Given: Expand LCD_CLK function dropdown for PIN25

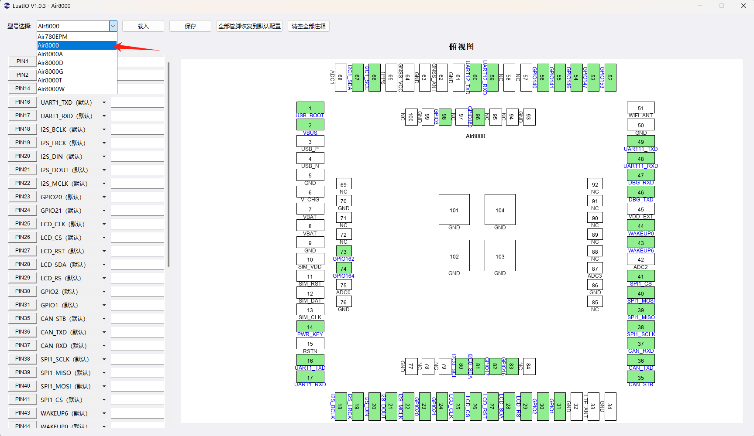Looking at the screenshot, I should click(x=104, y=224).
